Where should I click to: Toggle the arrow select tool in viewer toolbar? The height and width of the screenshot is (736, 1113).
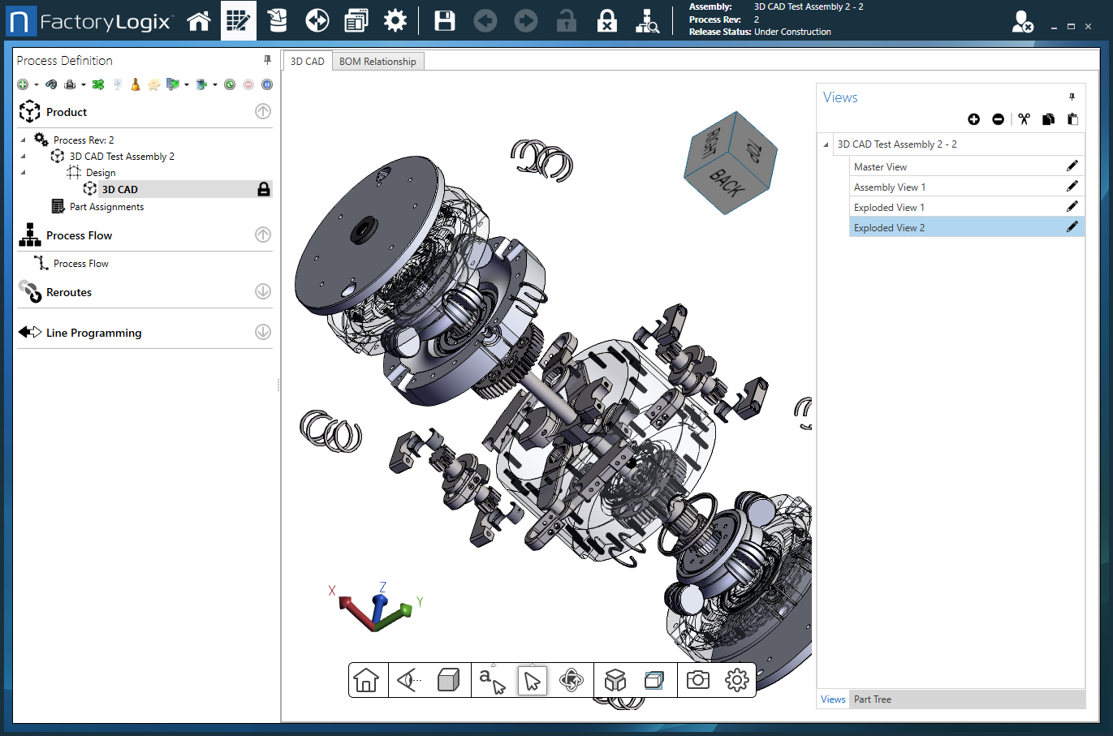click(533, 680)
